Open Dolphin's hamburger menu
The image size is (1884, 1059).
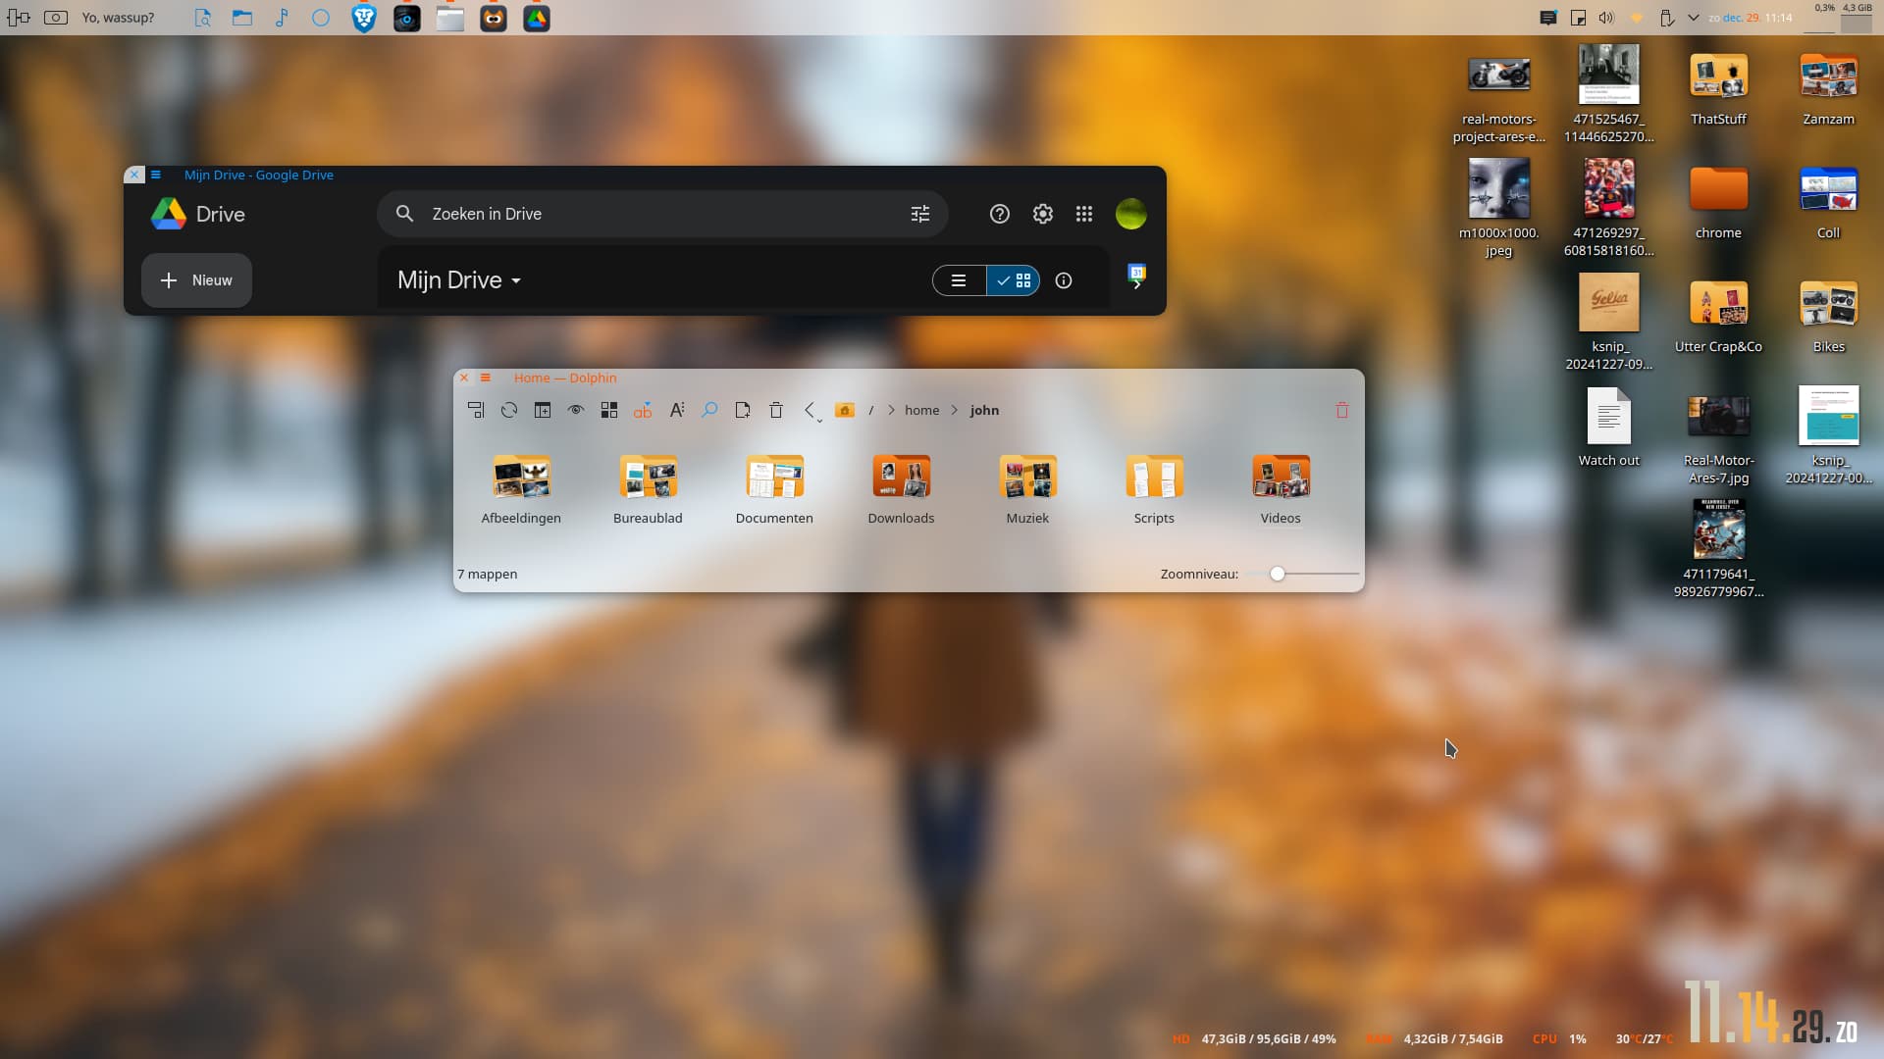point(485,378)
